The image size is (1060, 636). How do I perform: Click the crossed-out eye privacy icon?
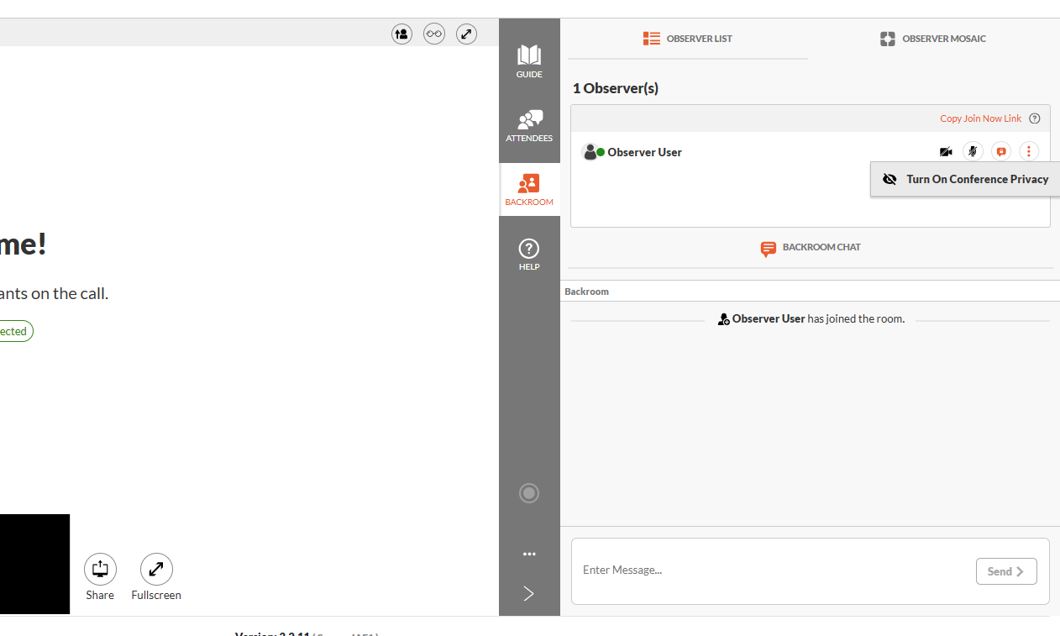[x=889, y=179]
